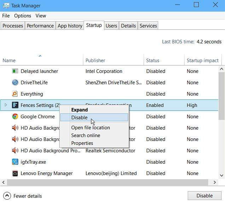The image size is (225, 205).
Task: Click the ShenZhen DriveTheLife publisher cell
Action: (114, 82)
